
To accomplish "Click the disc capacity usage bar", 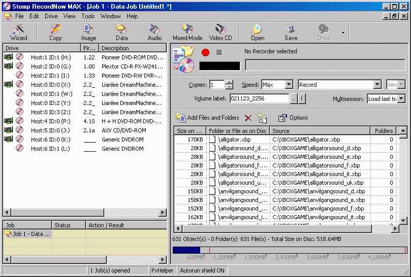I will 290,250.
